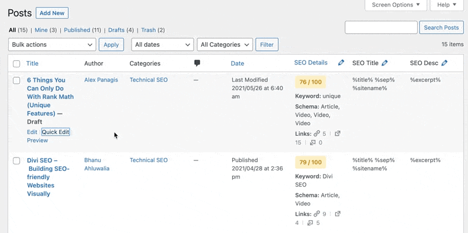
Task: Focus the search posts input field
Action: (381, 28)
